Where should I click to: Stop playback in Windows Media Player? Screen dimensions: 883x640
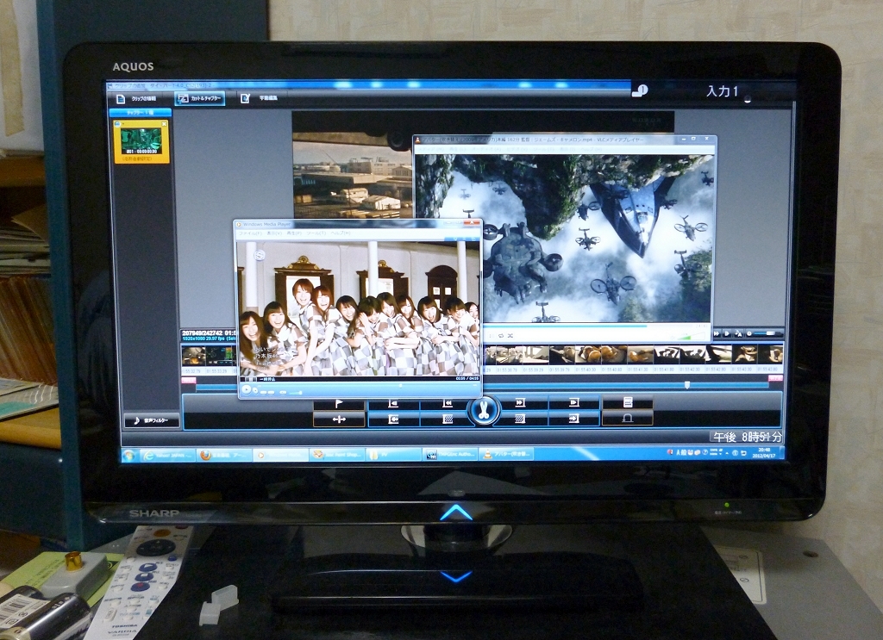[256, 391]
